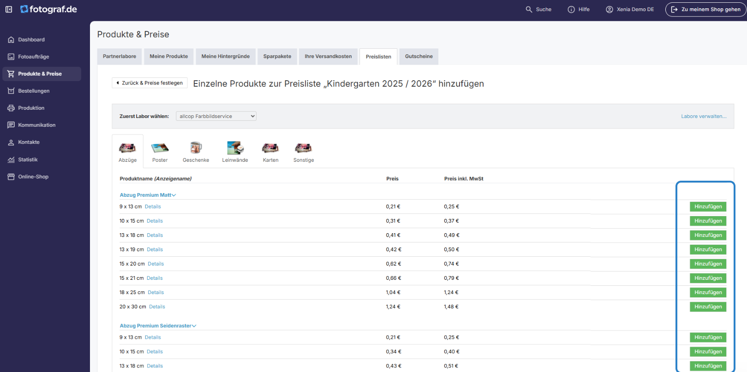Add Seidenraster 13 x 18 cm print
The image size is (747, 372).
[708, 366]
